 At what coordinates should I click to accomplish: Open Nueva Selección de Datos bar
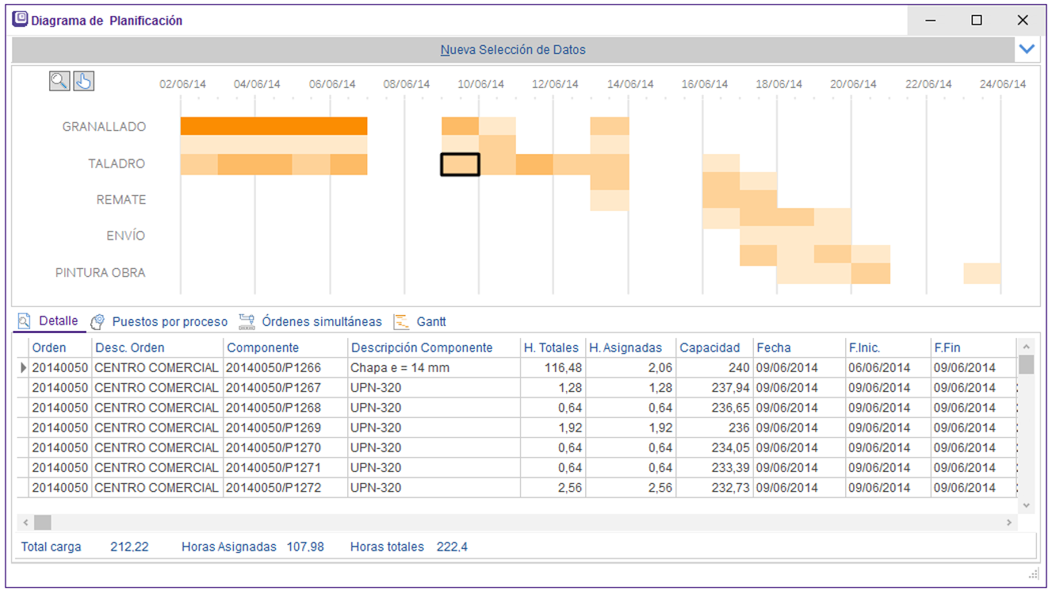click(513, 49)
